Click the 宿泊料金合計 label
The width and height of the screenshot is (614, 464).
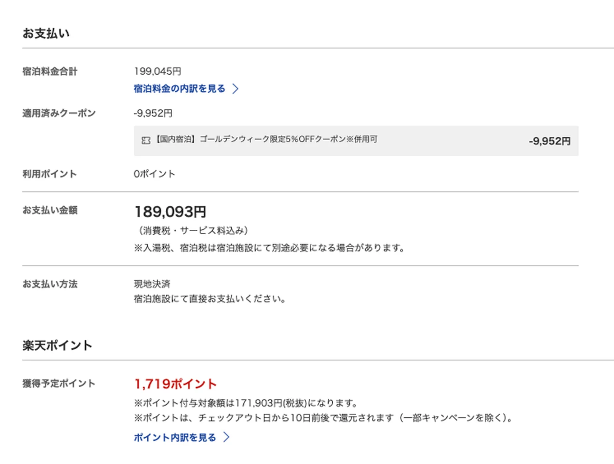point(50,71)
